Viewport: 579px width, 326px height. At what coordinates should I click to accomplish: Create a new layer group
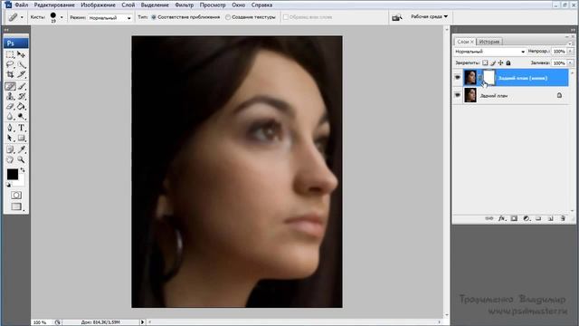coord(538,218)
